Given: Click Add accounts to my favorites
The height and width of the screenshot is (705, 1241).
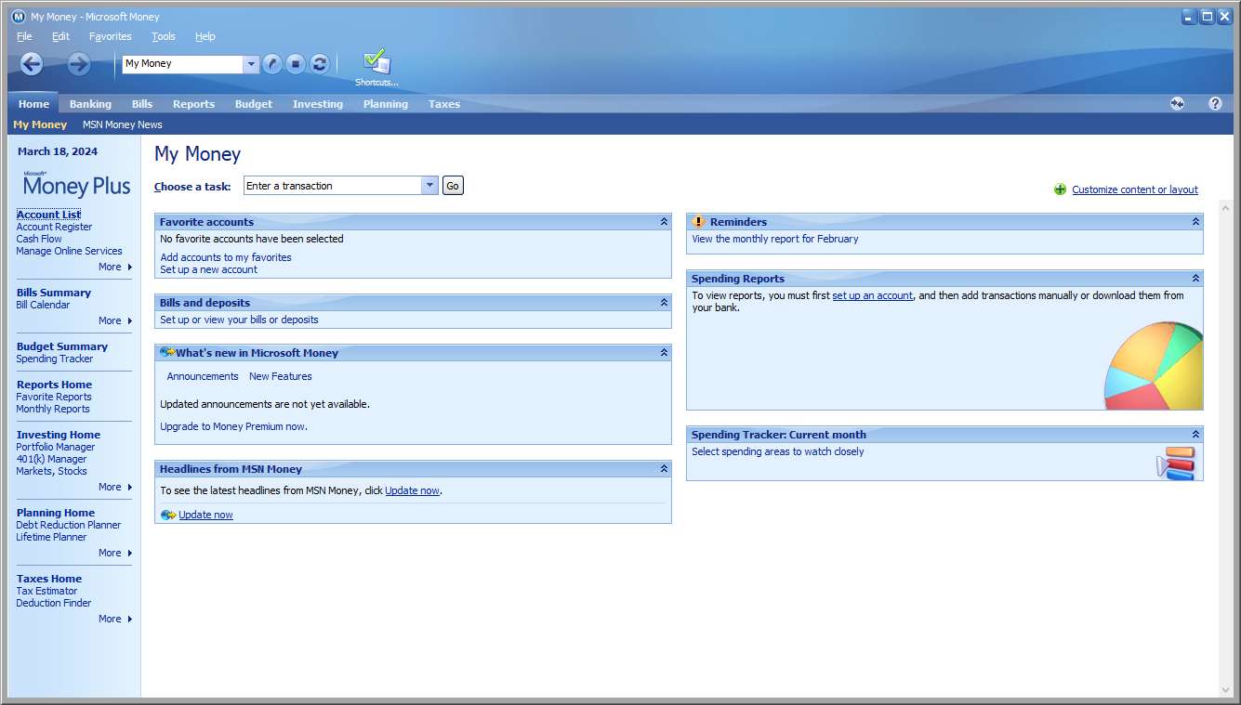Looking at the screenshot, I should tap(226, 257).
